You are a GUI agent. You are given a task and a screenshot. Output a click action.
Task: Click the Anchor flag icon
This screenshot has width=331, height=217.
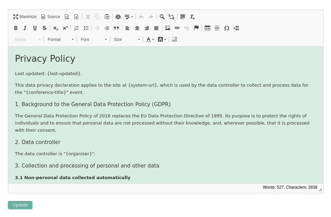click(x=196, y=28)
